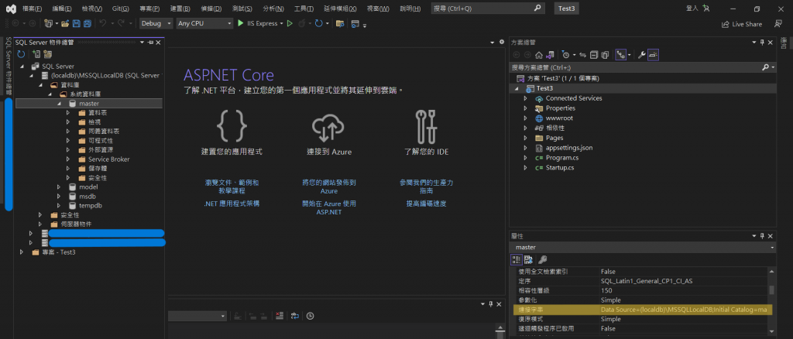The height and width of the screenshot is (339, 793).
Task: Open 瀏覽文件、範例和教學課程 link
Action: (x=232, y=187)
